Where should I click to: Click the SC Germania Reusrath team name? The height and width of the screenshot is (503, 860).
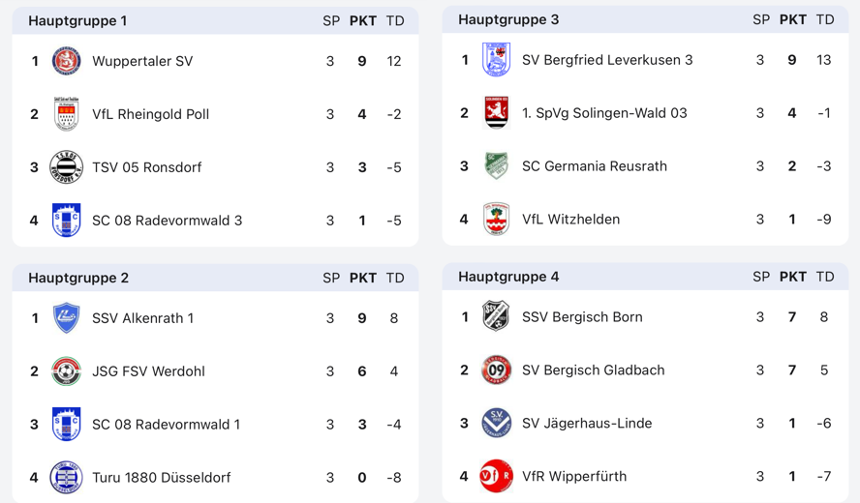tap(594, 166)
